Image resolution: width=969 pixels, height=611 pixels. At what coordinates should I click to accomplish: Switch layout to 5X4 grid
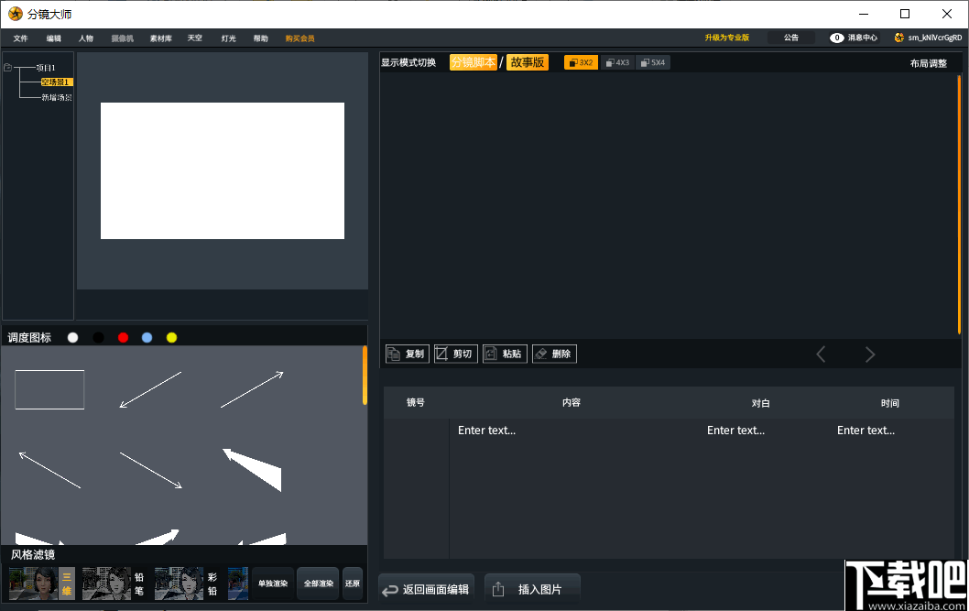pyautogui.click(x=653, y=62)
